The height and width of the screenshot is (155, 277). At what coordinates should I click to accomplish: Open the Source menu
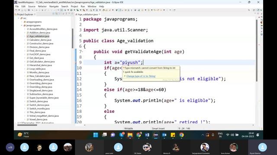(32, 6)
